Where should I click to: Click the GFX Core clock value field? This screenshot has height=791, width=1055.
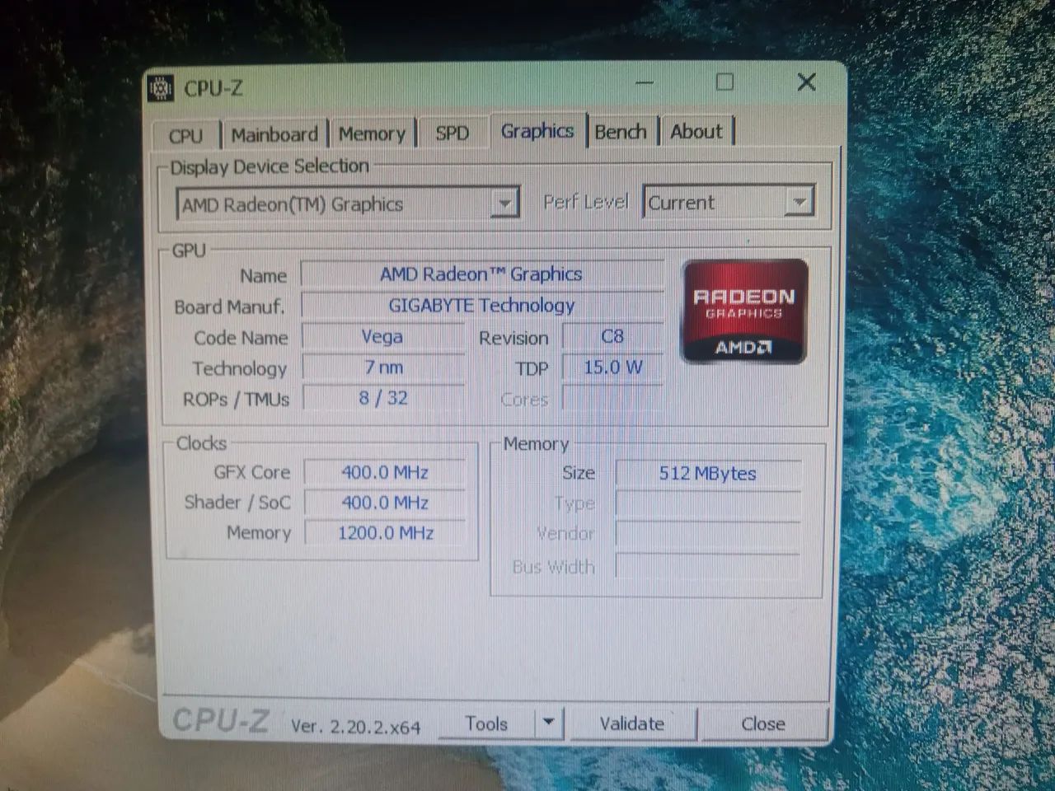[385, 472]
